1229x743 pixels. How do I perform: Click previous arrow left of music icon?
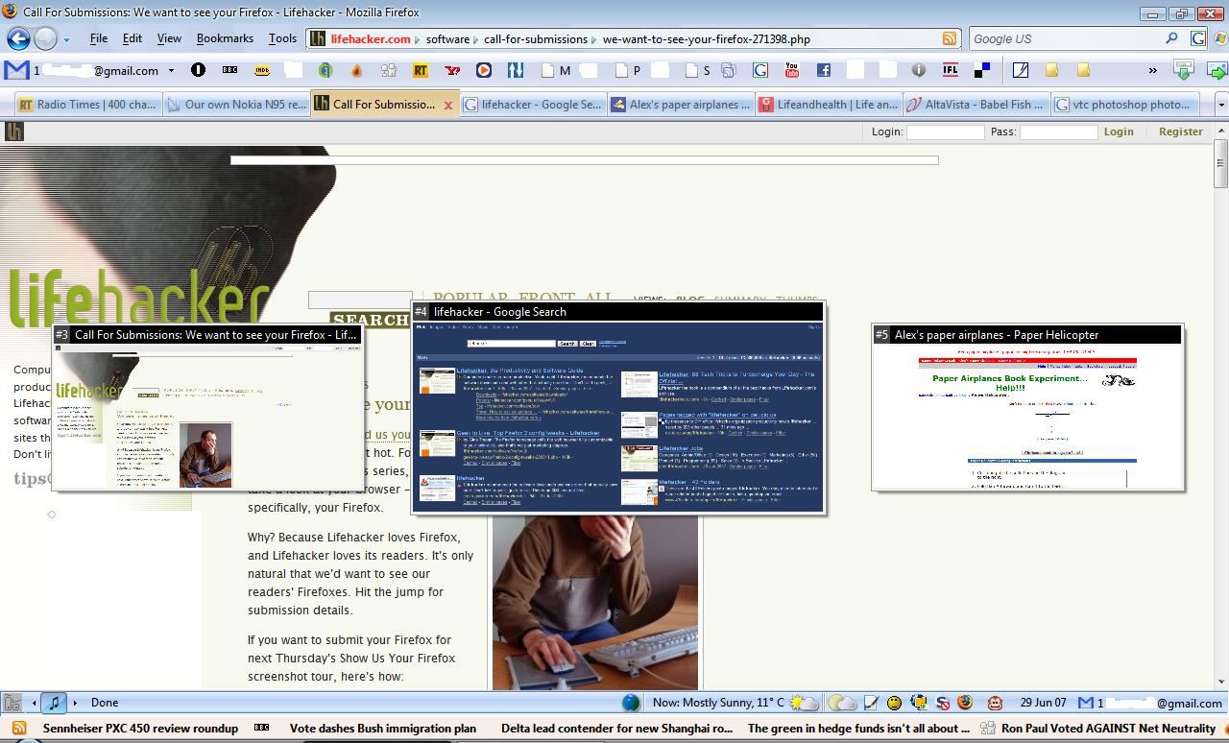(35, 703)
